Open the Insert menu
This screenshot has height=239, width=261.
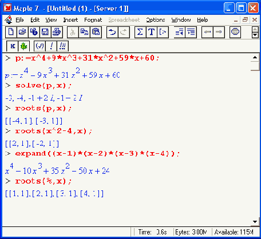[70, 20]
